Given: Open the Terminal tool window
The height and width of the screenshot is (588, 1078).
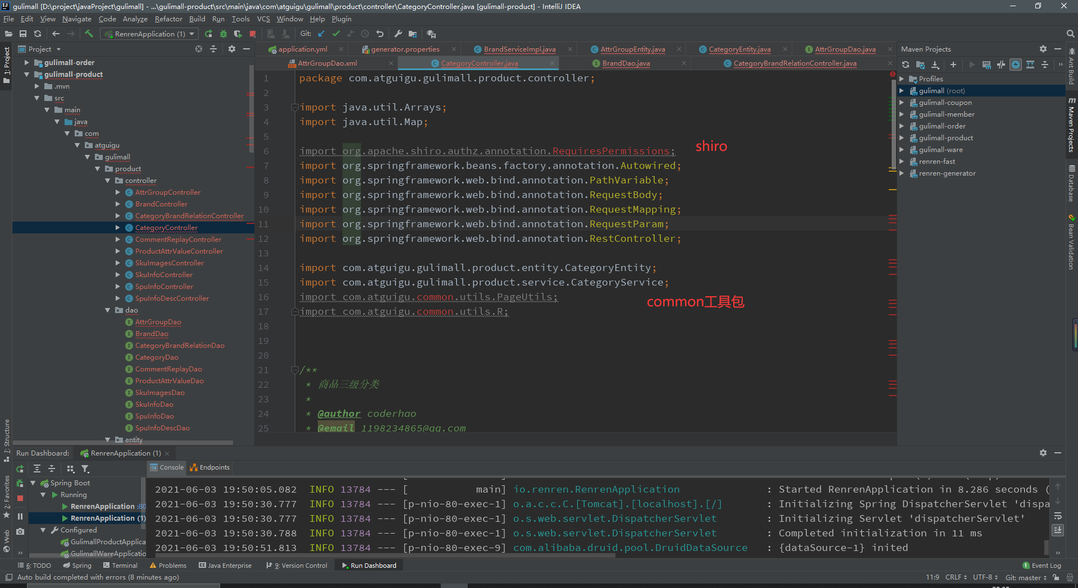Looking at the screenshot, I should (x=120, y=565).
